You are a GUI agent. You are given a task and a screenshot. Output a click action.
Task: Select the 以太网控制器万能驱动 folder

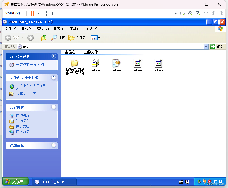(x=75, y=67)
